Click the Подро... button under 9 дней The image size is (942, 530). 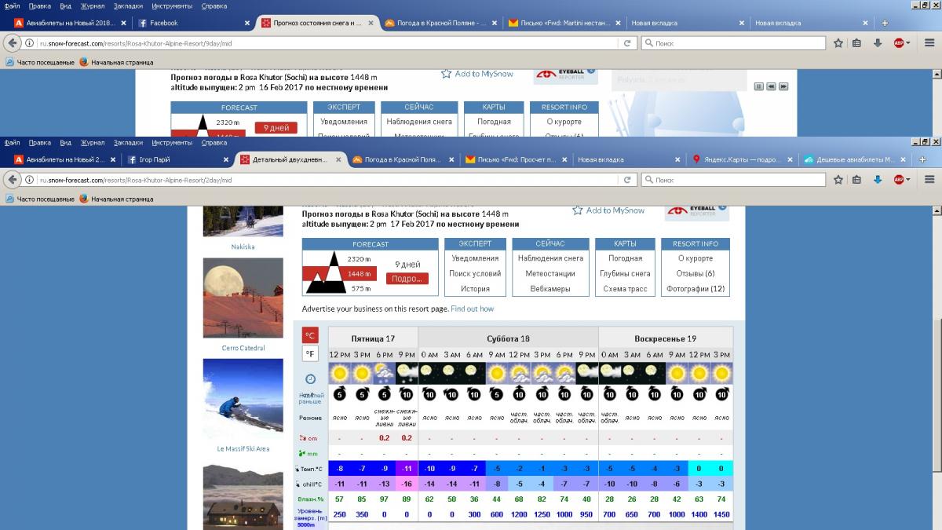point(407,279)
